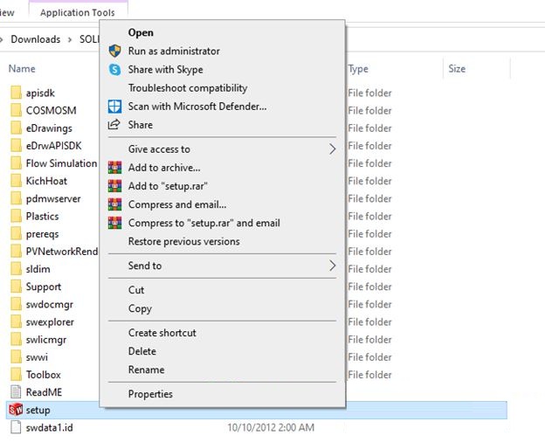Click the pdmwserver folder icon
This screenshot has width=545, height=442.
[16, 198]
